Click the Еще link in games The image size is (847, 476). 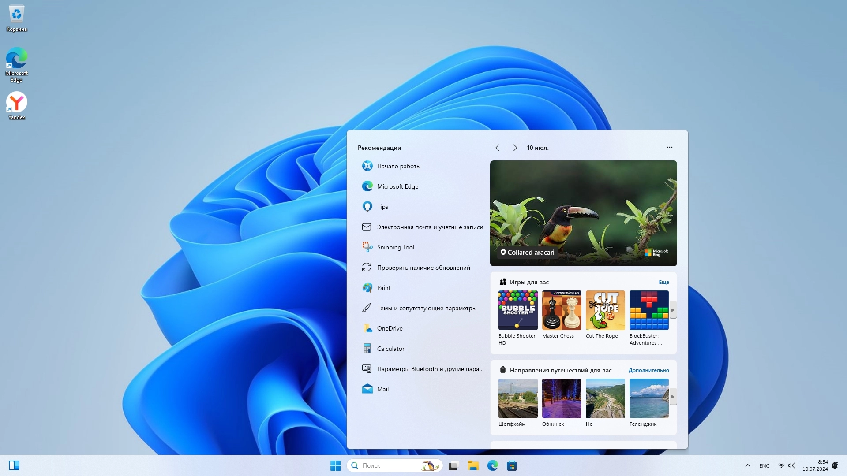point(663,282)
